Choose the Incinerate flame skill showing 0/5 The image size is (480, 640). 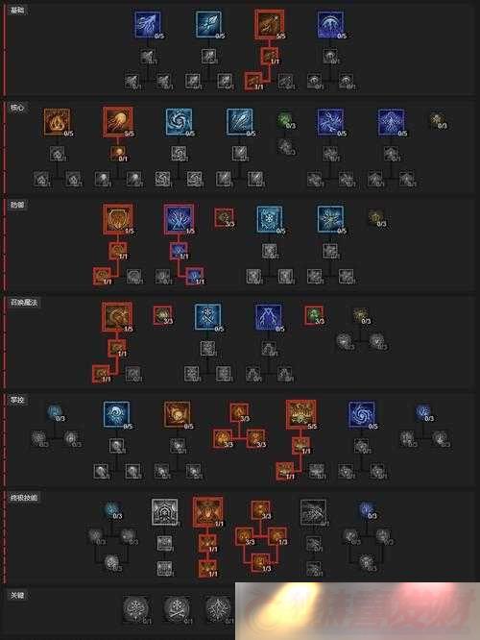pyautogui.click(x=57, y=122)
